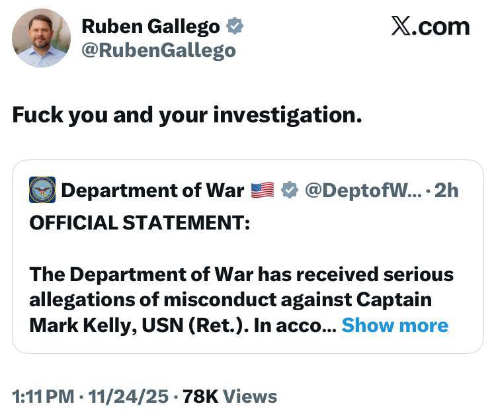Screen dimensions: 496x418
Task: Click the Ruben Gallego display name
Action: [150, 26]
